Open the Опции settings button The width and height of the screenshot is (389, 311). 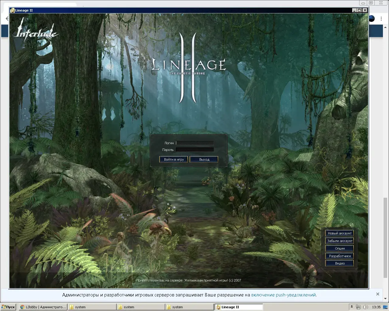point(339,248)
